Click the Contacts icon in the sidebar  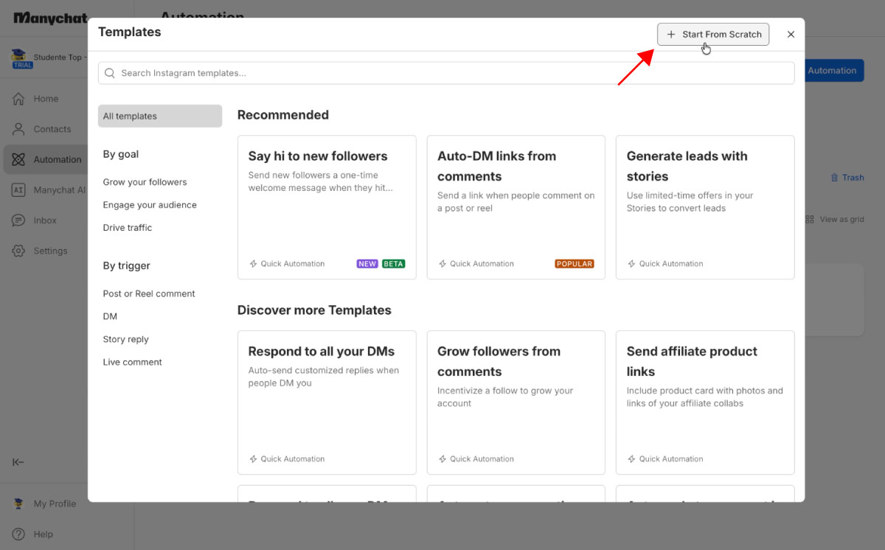tap(18, 129)
